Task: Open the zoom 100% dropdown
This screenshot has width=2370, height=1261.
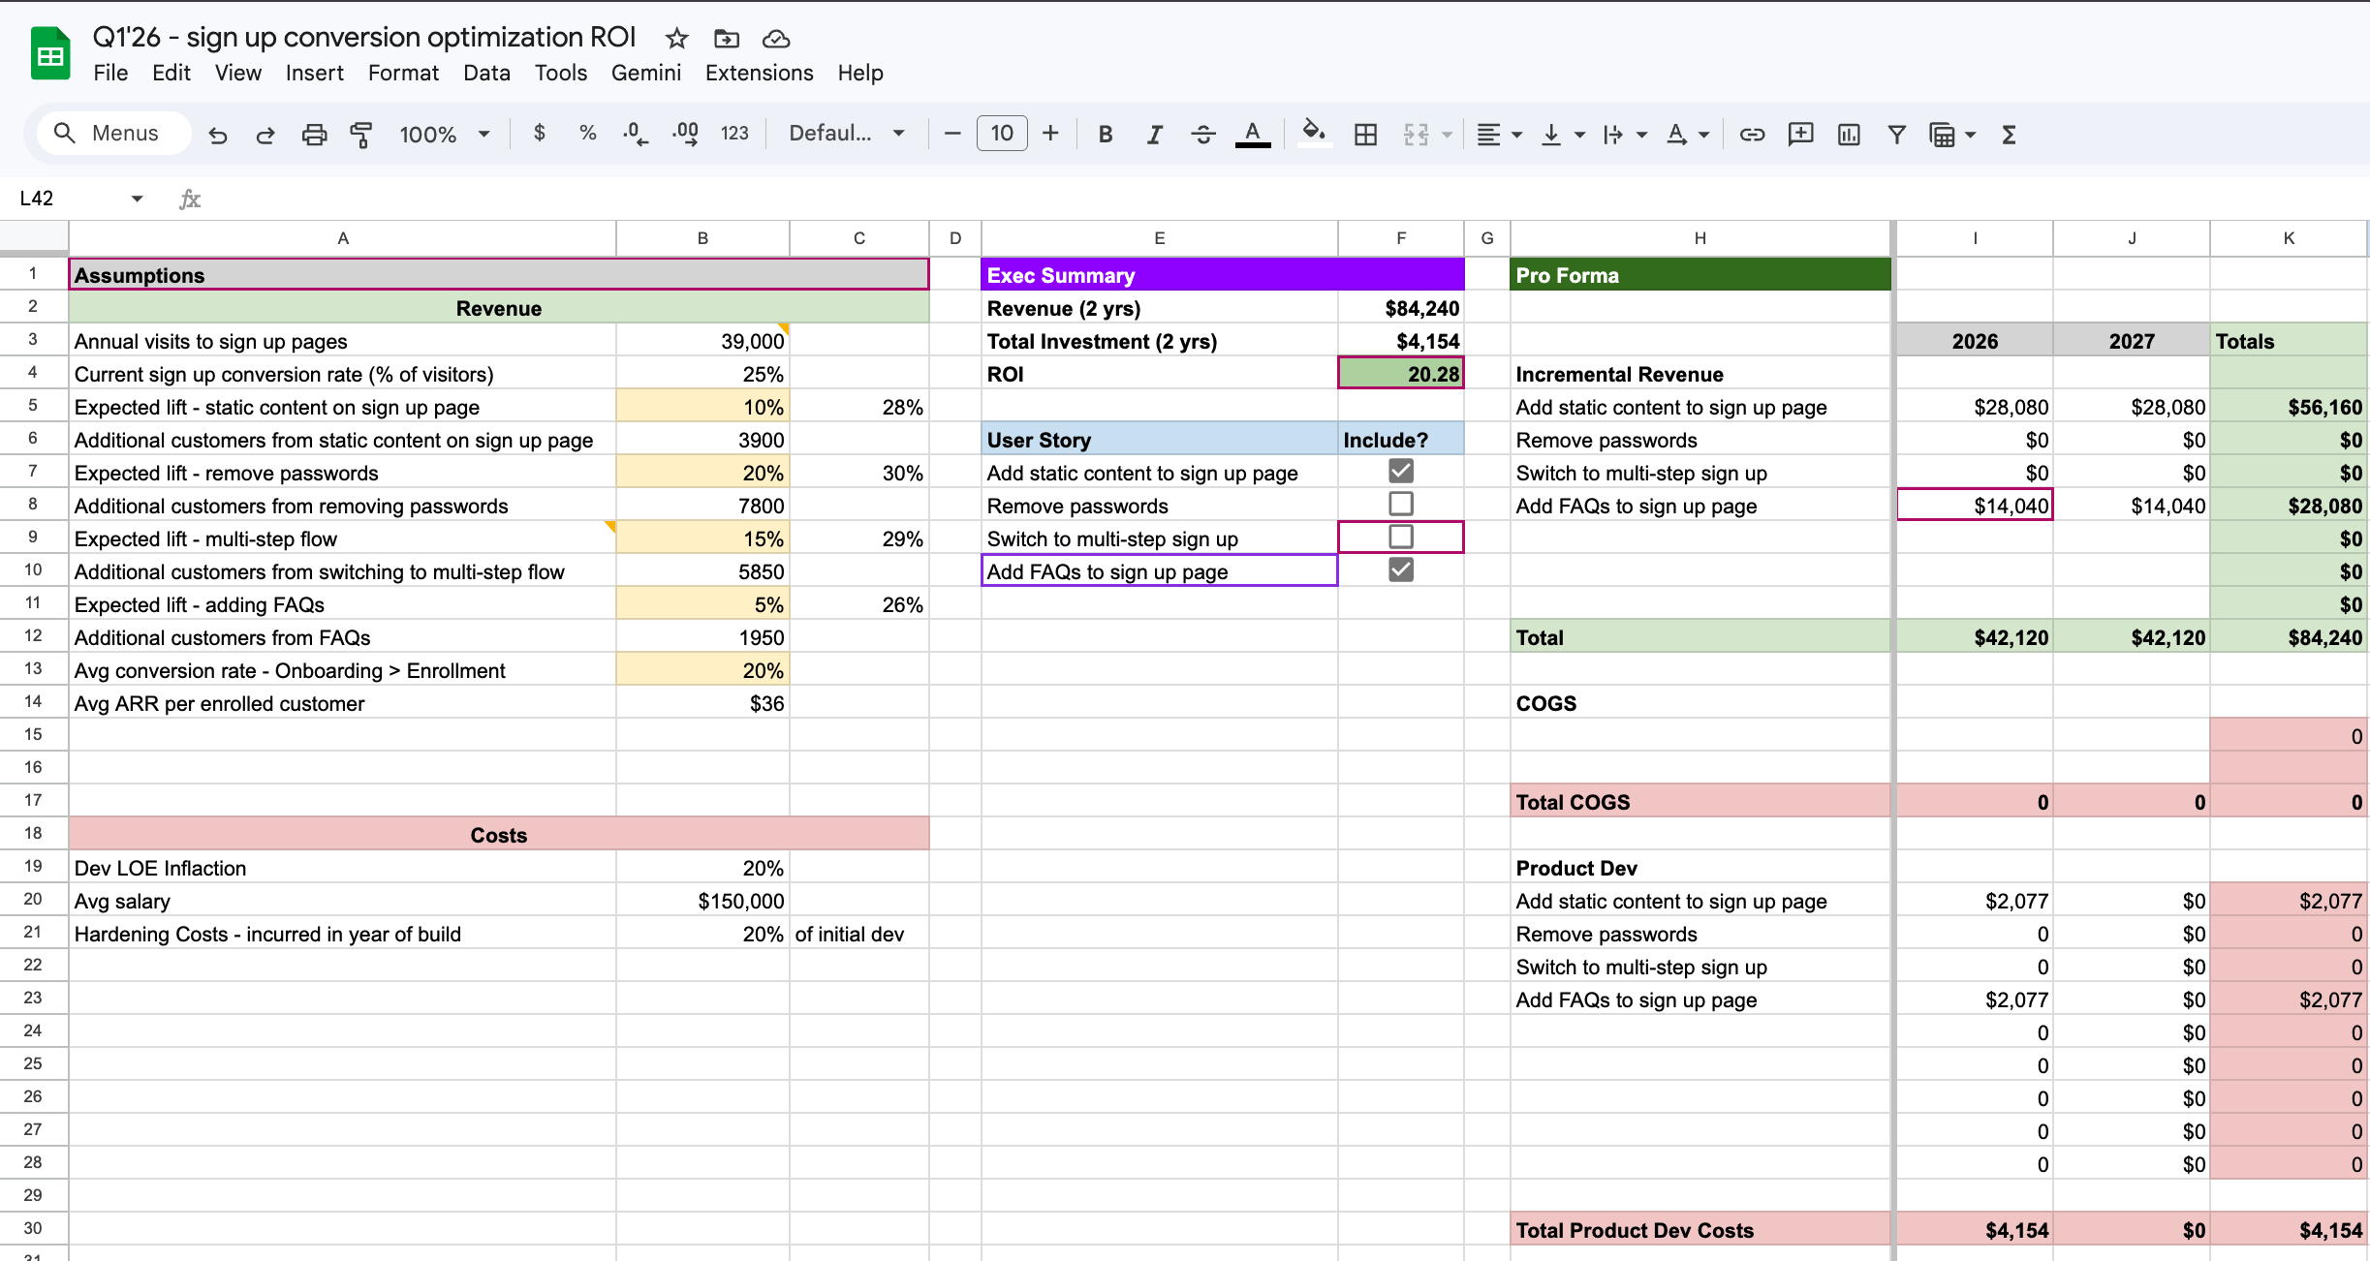Action: click(445, 135)
